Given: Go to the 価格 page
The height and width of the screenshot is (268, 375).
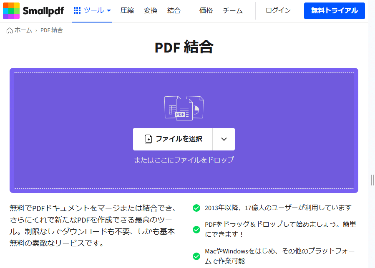Looking at the screenshot, I should [206, 10].
